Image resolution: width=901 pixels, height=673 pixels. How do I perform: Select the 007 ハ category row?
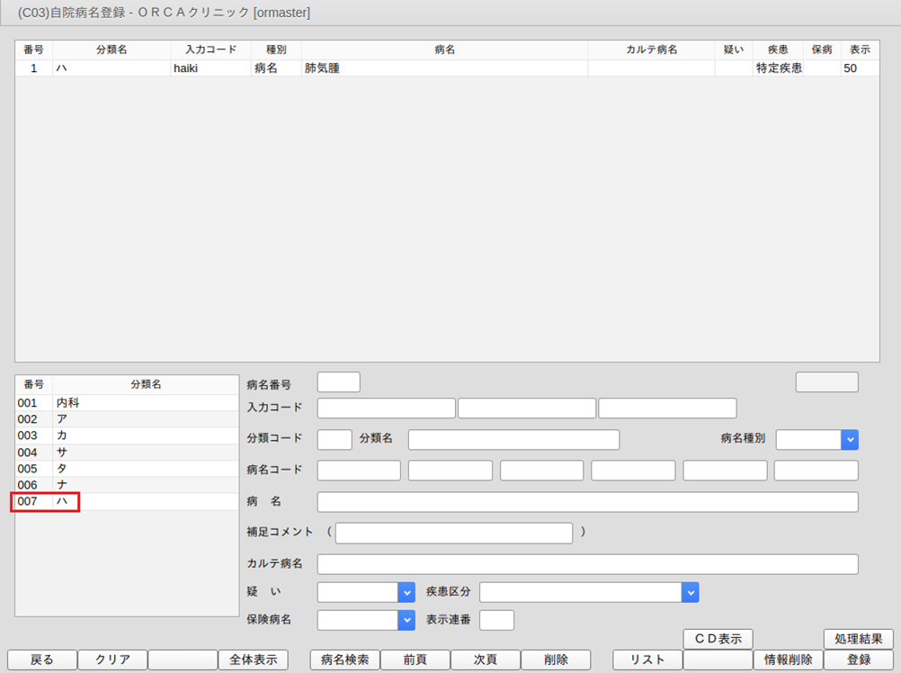pyautogui.click(x=126, y=501)
